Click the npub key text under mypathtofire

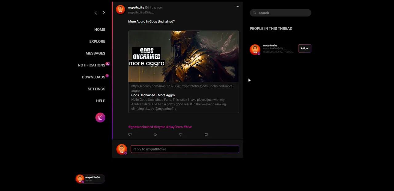278,52
